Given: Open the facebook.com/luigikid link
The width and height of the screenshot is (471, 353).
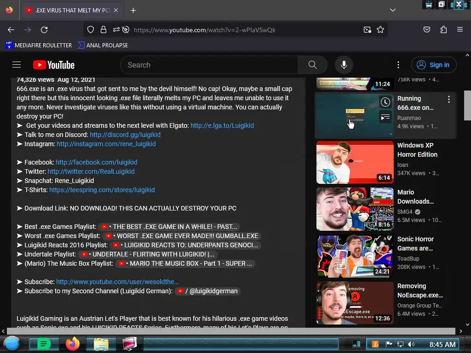Looking at the screenshot, I should pyautogui.click(x=97, y=162).
